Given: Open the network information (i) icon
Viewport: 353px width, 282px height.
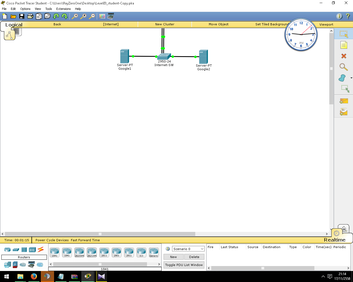Looking at the screenshot, I should click(339, 16).
